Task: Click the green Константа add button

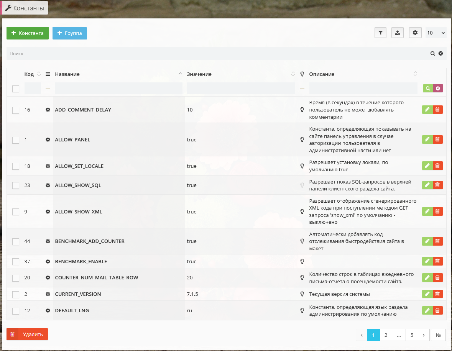Action: tap(28, 33)
